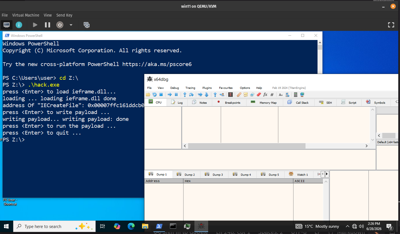Switch to the Dump 2 tab
The height and width of the screenshot is (234, 400).
click(x=186, y=174)
